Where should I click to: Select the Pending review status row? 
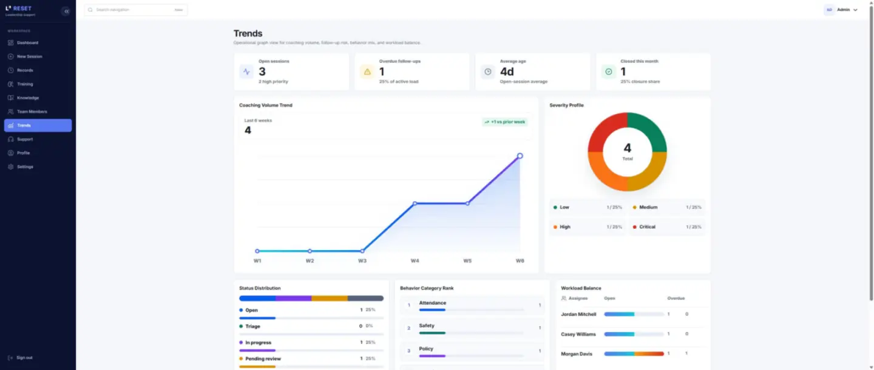311,361
